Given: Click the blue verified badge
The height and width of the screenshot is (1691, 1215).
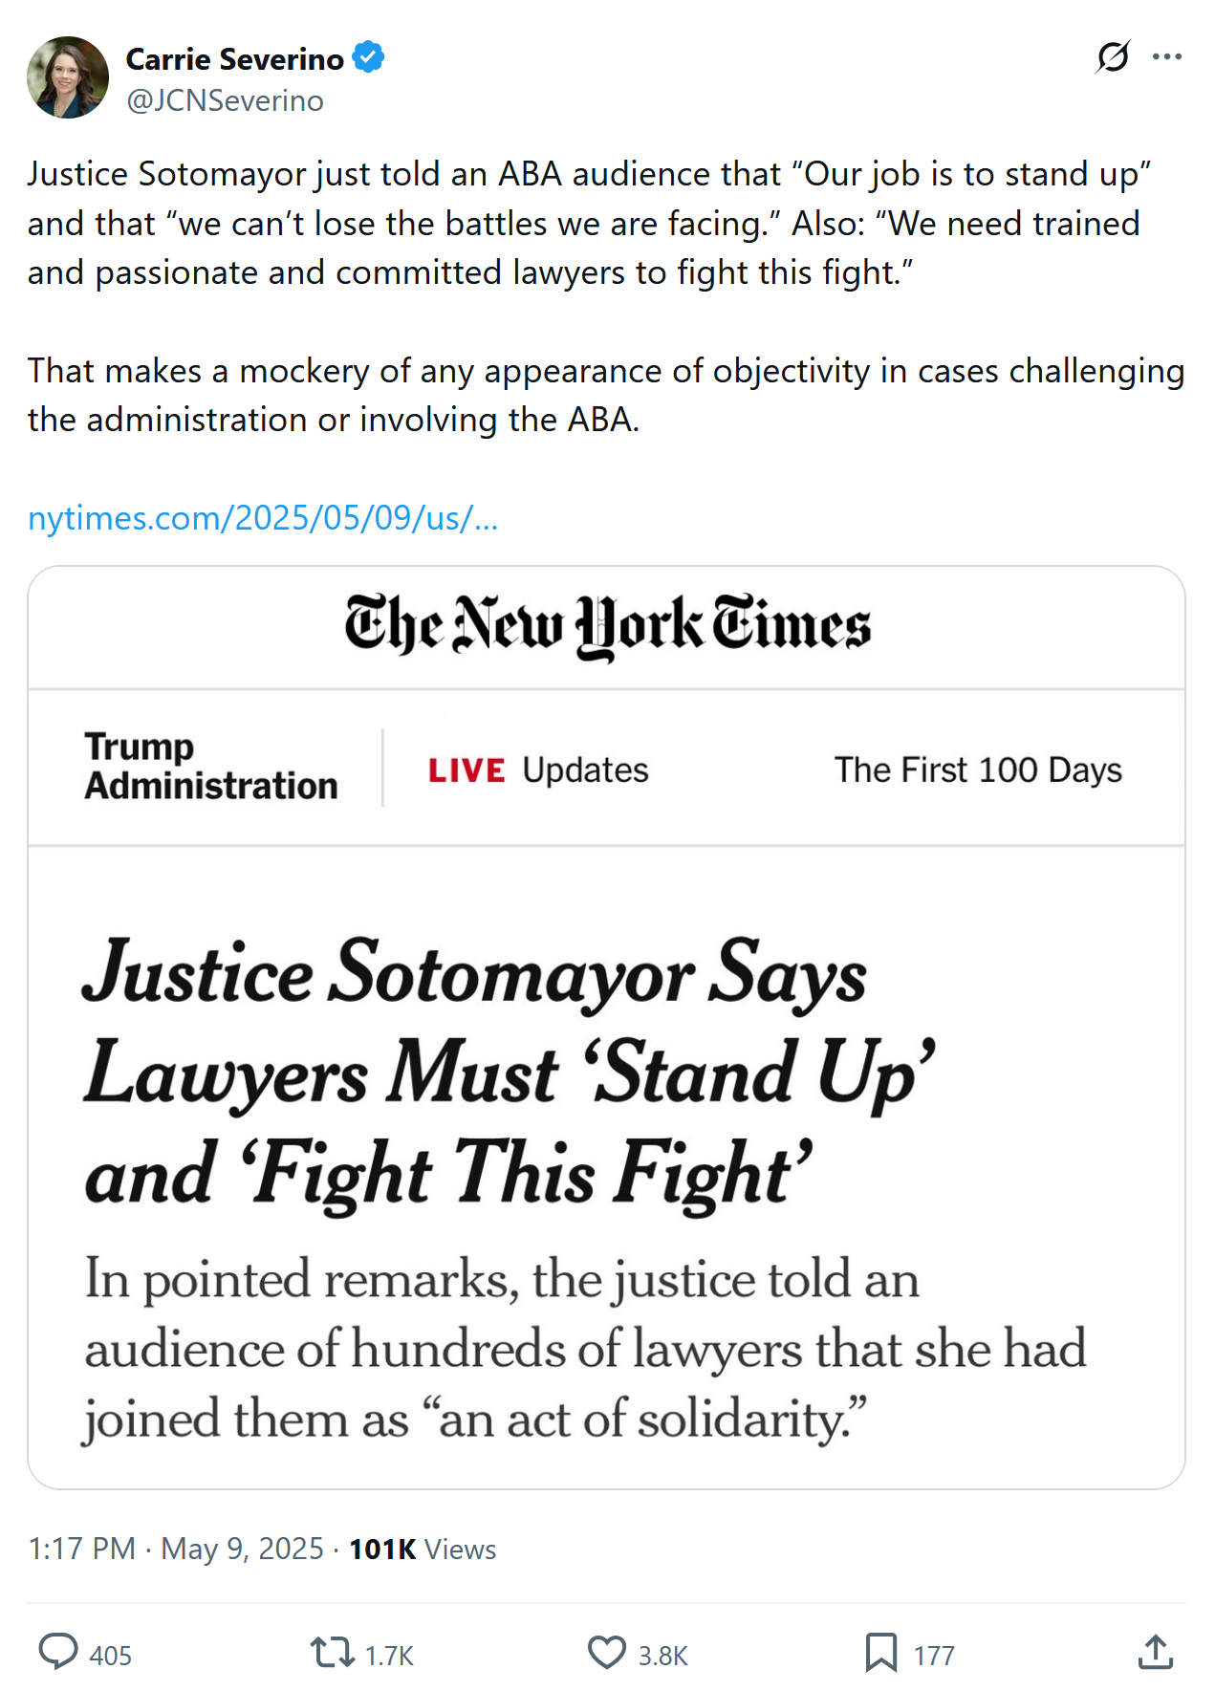Looking at the screenshot, I should coord(368,58).
